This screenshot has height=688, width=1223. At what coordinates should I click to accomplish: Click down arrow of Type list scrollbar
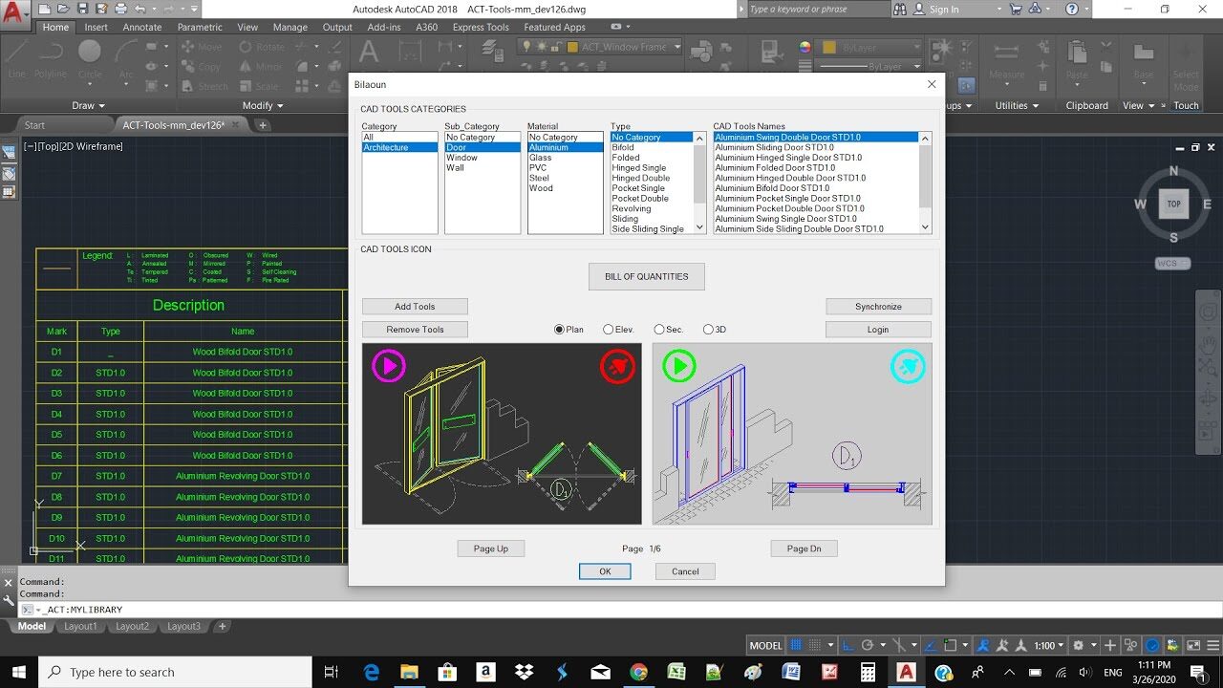[701, 227]
